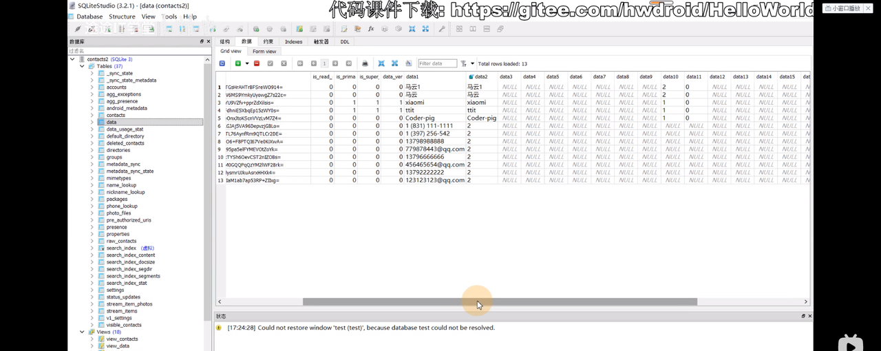Close the 状态 status panel
Screen dimensions: 881x351
809,316
